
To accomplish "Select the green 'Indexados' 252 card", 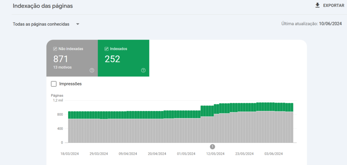I will 123,58.
